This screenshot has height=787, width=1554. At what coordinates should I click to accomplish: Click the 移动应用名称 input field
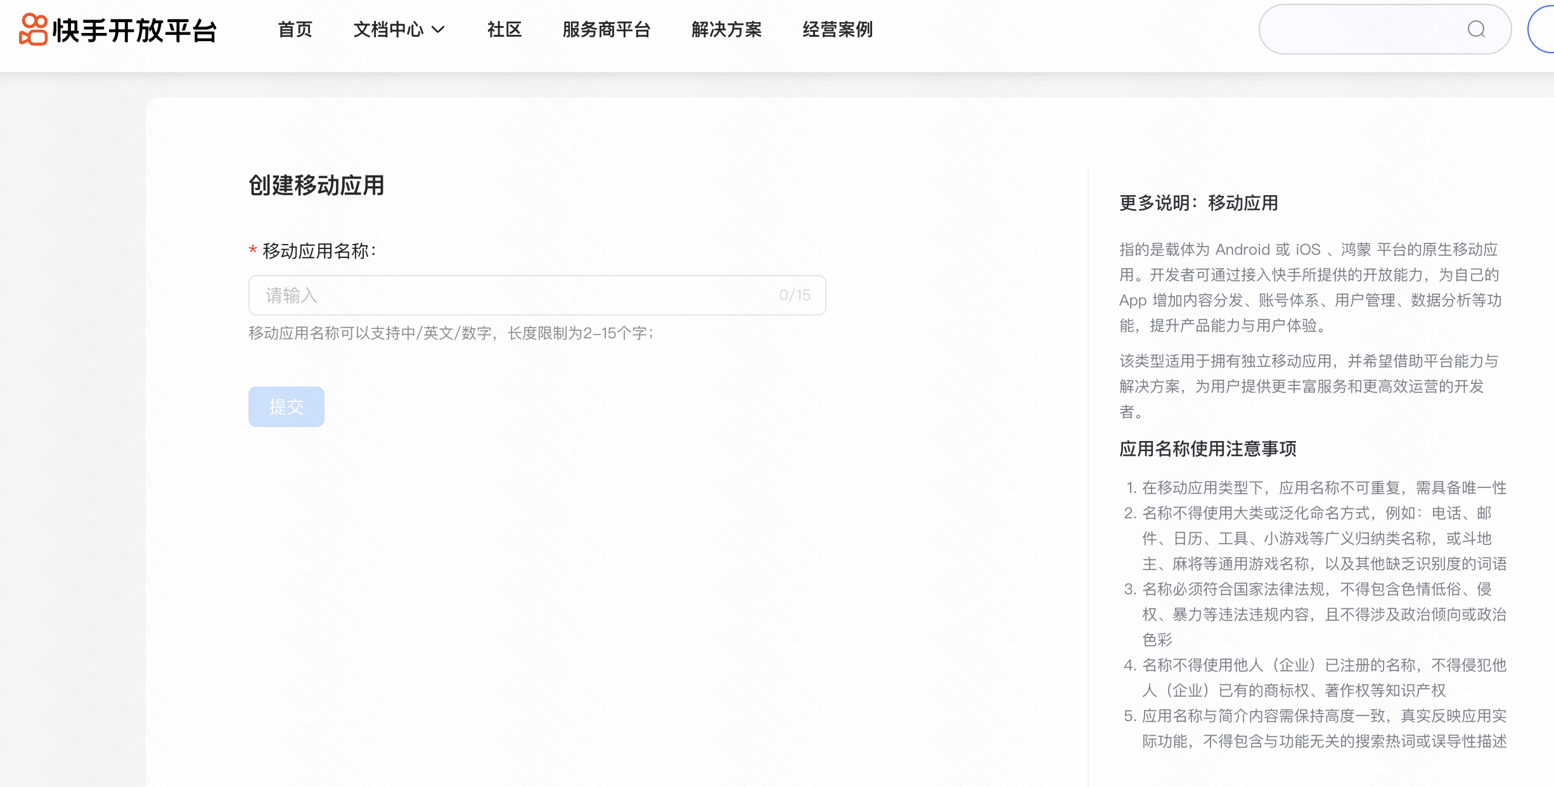tap(507, 295)
